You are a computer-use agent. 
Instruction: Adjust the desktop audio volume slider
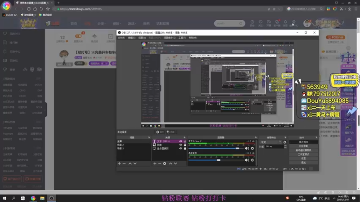coord(216,160)
